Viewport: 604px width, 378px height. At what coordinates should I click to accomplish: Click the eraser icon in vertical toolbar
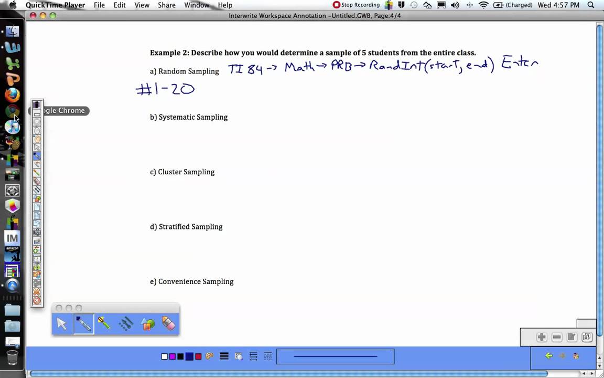(37, 181)
